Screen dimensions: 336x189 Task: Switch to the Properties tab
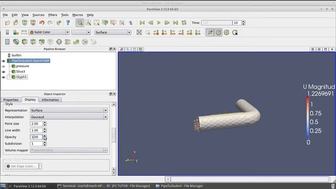(x=11, y=100)
